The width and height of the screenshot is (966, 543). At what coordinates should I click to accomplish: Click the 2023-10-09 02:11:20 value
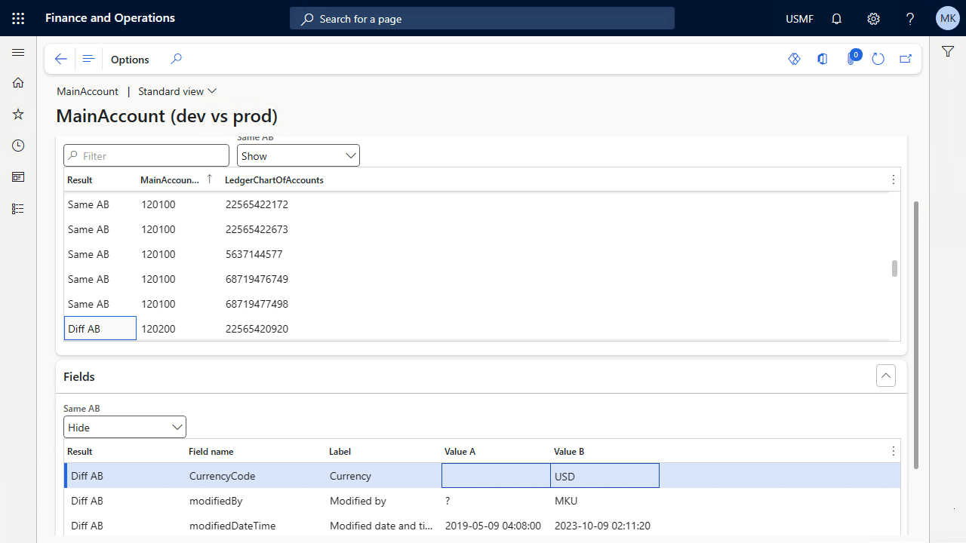coord(602,526)
